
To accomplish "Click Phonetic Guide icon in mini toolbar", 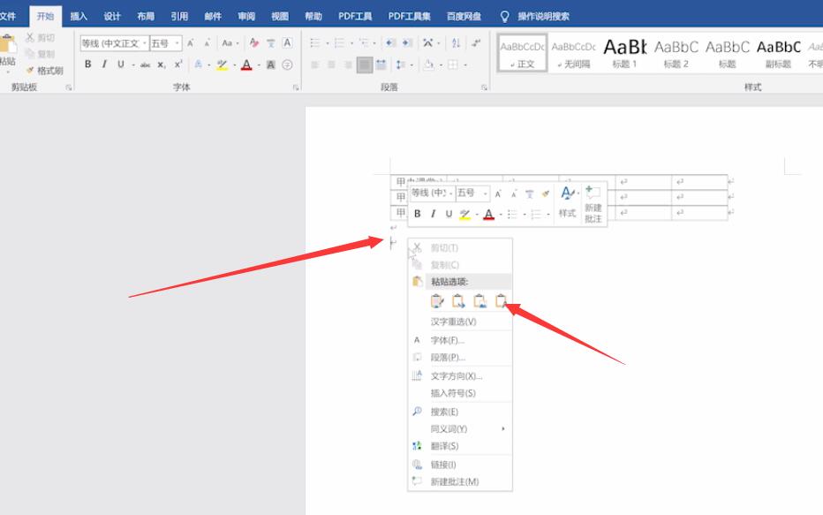I will tap(529, 193).
